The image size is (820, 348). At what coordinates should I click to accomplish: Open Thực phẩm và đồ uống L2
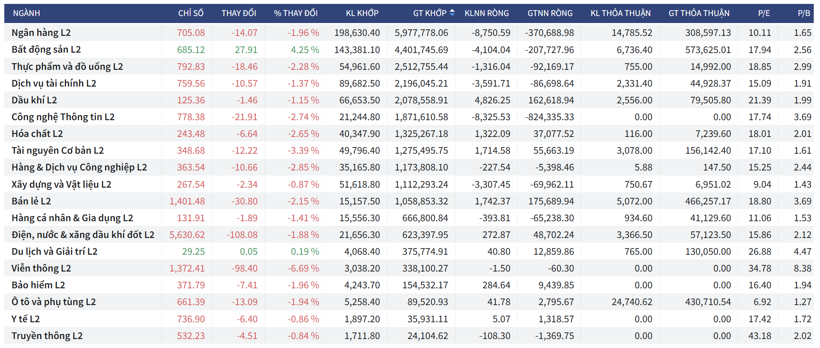(67, 67)
